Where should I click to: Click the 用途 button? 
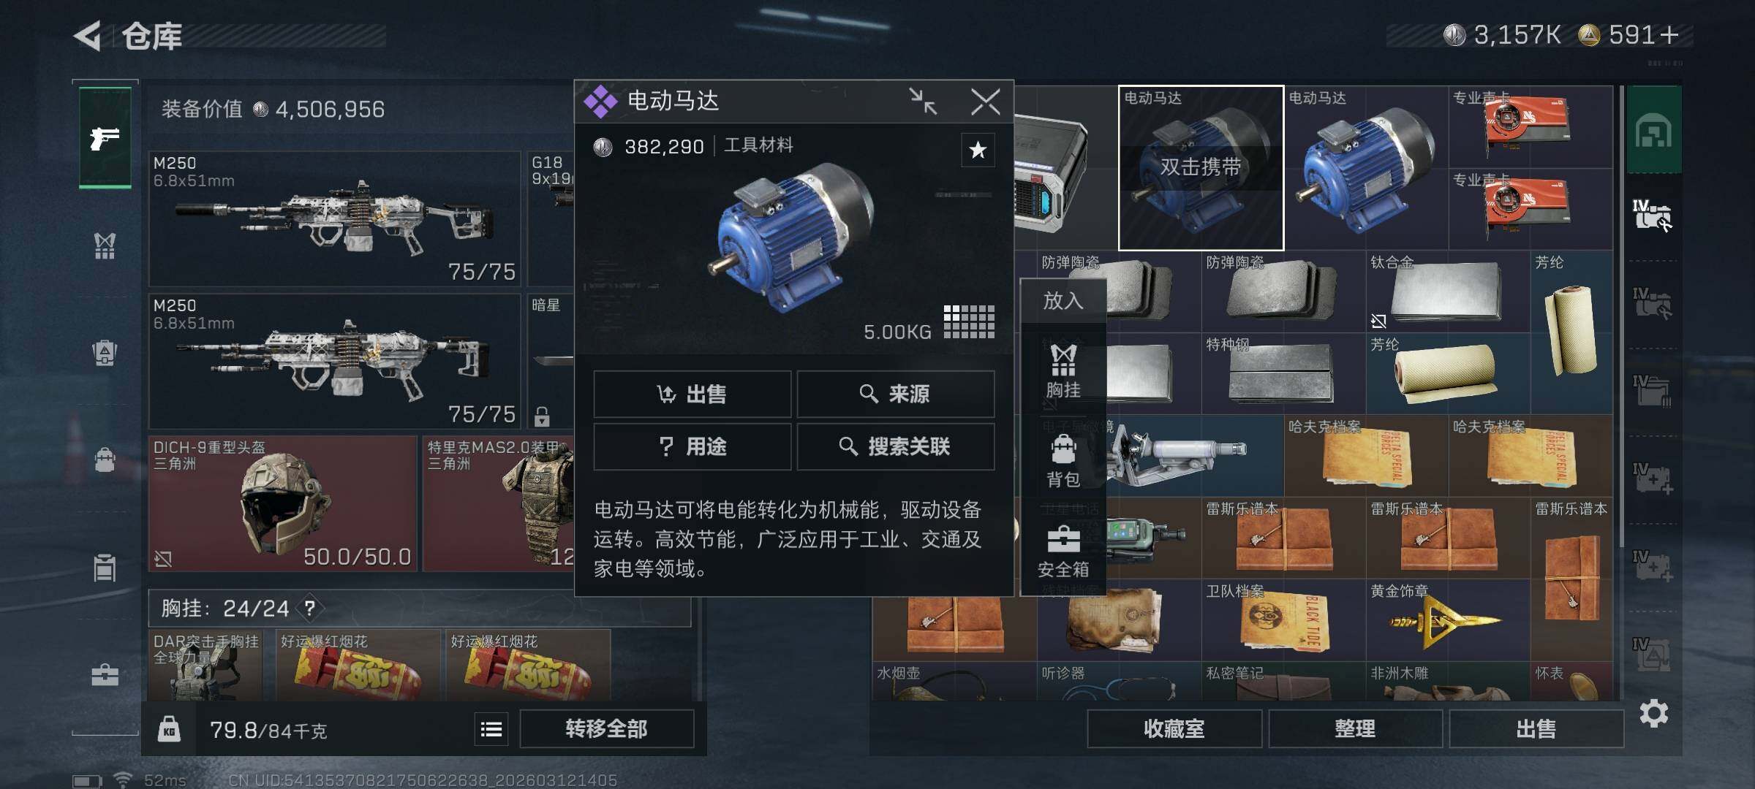pyautogui.click(x=692, y=447)
